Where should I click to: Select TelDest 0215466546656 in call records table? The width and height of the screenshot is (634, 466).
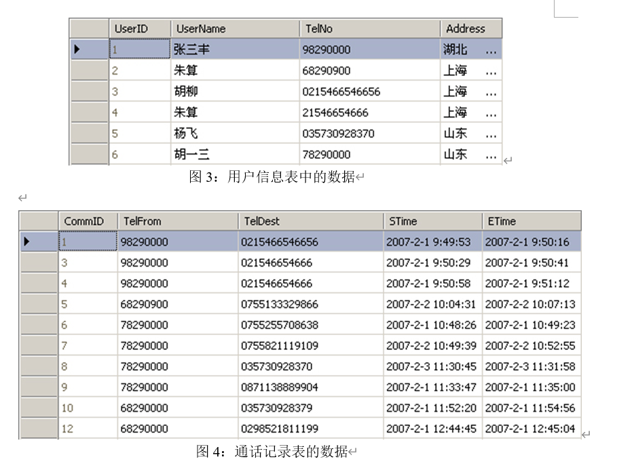coord(311,241)
